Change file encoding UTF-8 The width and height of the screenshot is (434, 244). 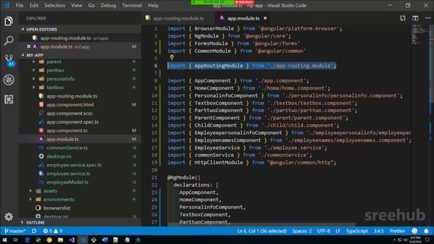[x=323, y=230]
